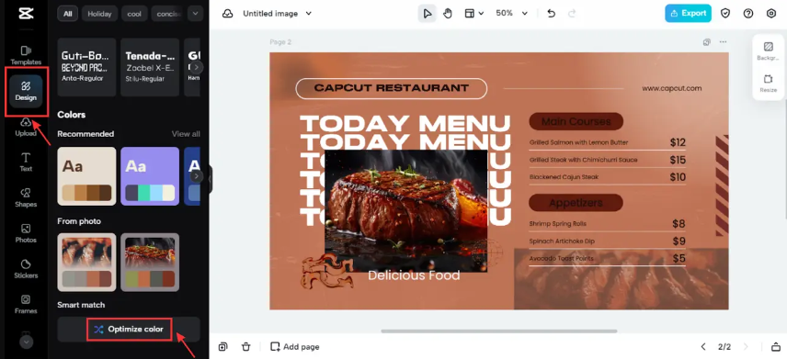Open the settings icon in the top bar
This screenshot has width=787, height=359.
(771, 14)
